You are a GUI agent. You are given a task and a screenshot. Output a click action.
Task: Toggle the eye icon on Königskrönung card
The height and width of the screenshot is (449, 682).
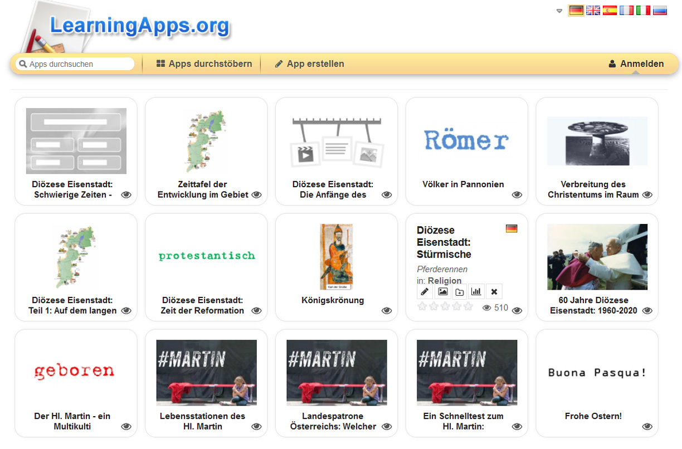click(x=387, y=311)
